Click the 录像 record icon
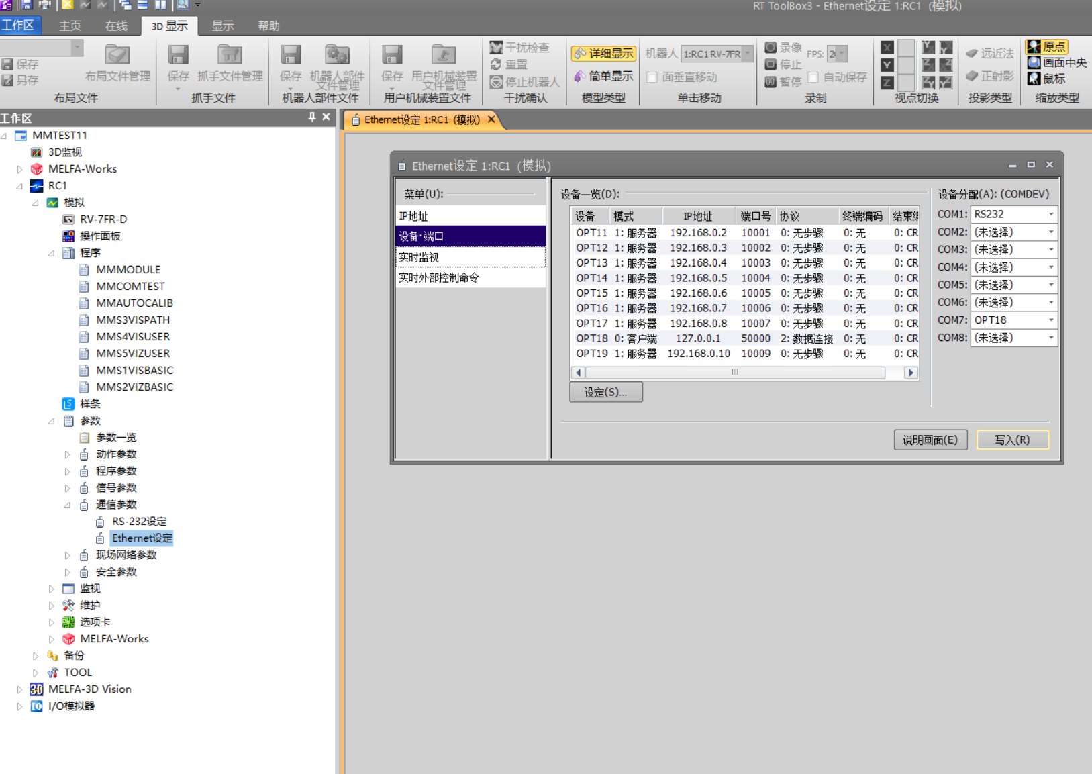This screenshot has height=774, width=1092. coord(771,48)
